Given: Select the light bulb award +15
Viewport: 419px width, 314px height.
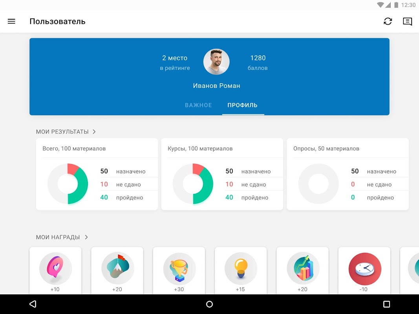Looking at the screenshot, I should [241, 270].
